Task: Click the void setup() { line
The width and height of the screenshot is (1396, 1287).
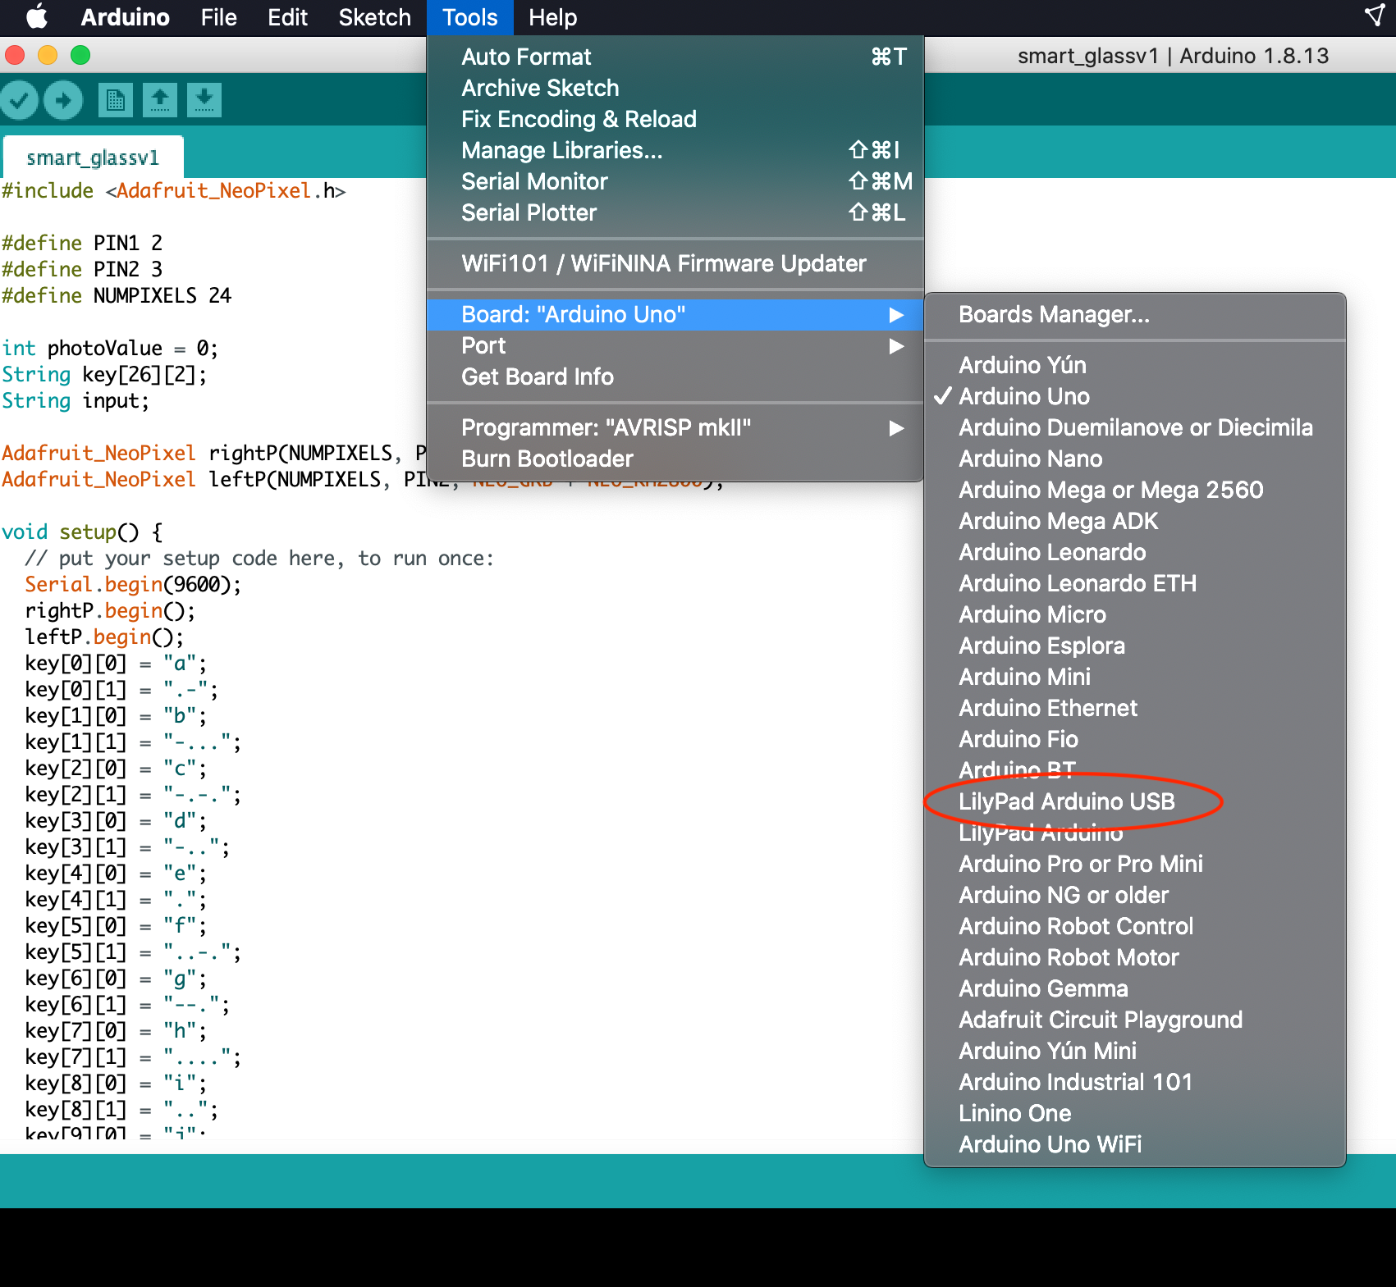Action: tap(82, 532)
